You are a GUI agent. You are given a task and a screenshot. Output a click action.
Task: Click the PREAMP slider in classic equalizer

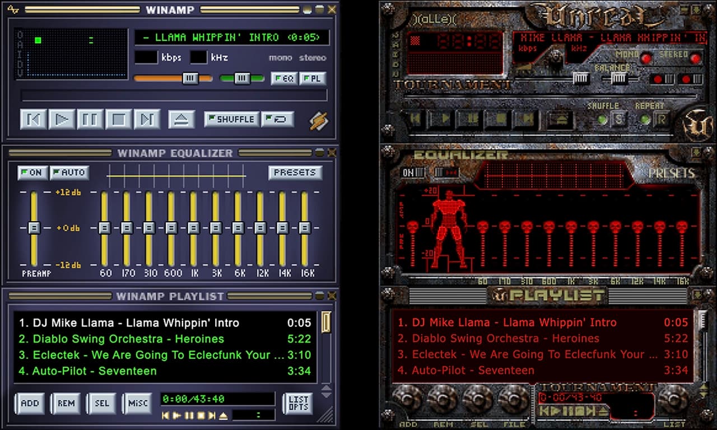click(34, 228)
